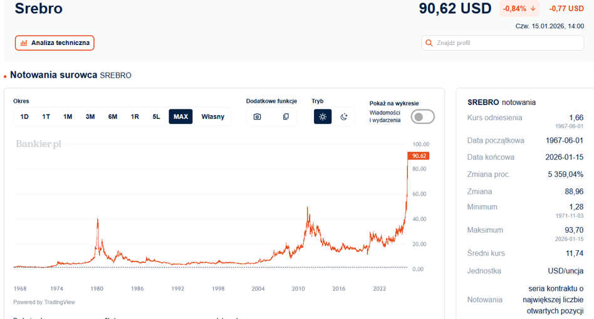Click the Minimum value 1,28
This screenshot has width=594, height=319.
click(576, 207)
